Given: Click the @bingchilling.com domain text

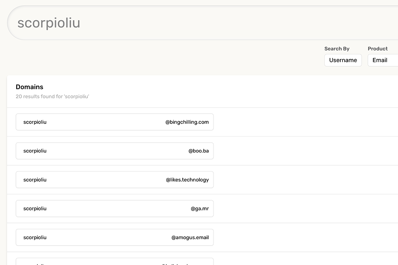Looking at the screenshot, I should point(187,122).
